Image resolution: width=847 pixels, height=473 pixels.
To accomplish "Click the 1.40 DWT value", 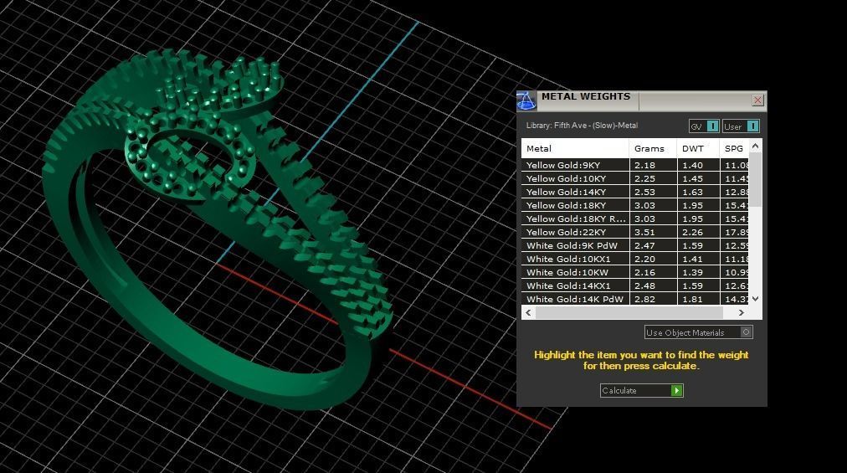I will pos(692,166).
